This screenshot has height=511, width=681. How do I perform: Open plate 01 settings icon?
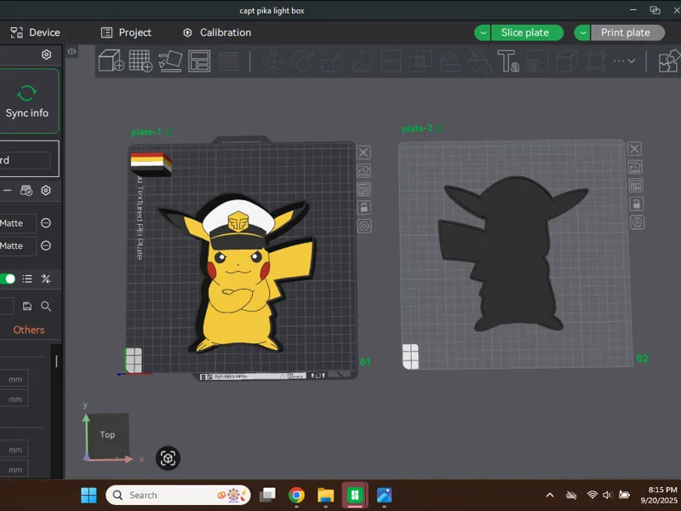pyautogui.click(x=364, y=226)
